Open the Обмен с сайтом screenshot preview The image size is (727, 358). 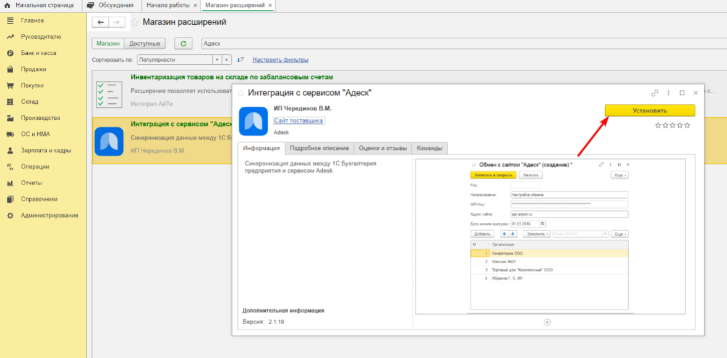pos(550,237)
